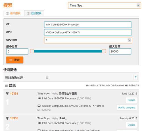Screen dimensions: 142x131
Task: Click the trophy icon beside 10363
Action: pos(7,93)
